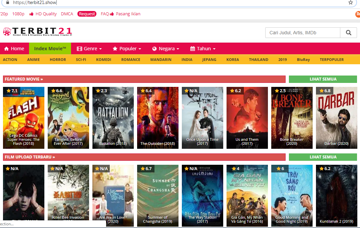
Task: Select the JEPANG category
Action: point(209,60)
